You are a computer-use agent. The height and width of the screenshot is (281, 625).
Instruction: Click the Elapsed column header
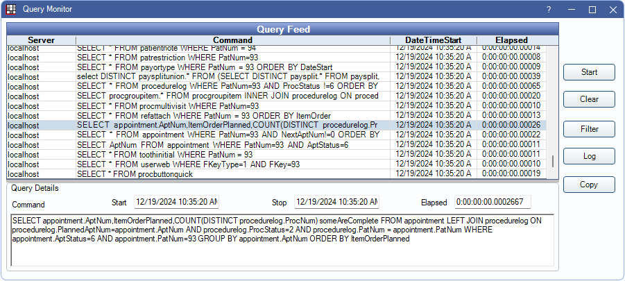(511, 40)
